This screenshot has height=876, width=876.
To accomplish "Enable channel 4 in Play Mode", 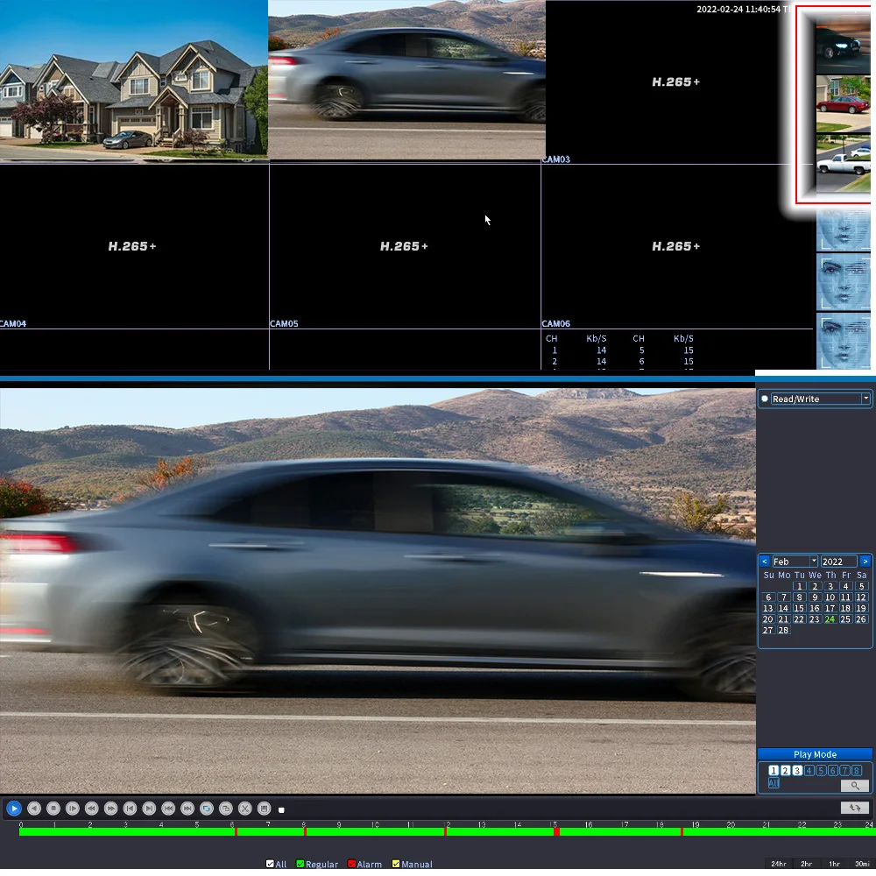I will pos(809,770).
